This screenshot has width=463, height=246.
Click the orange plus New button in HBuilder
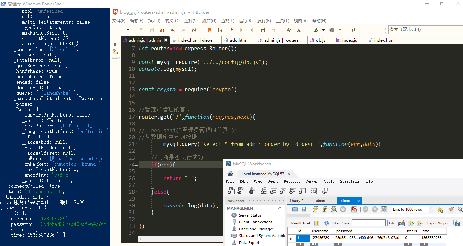[x=120, y=30]
